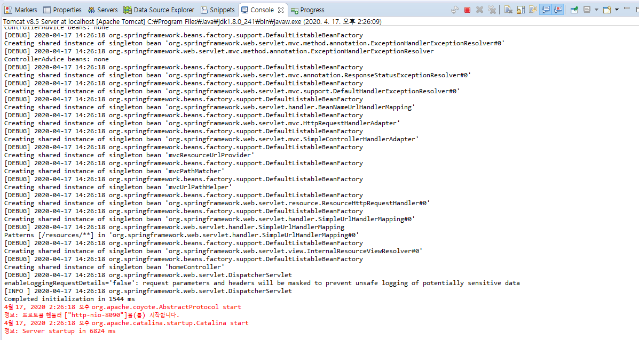Click the DefaultHandlerExceptionResolver#0 bean line

coord(232,91)
